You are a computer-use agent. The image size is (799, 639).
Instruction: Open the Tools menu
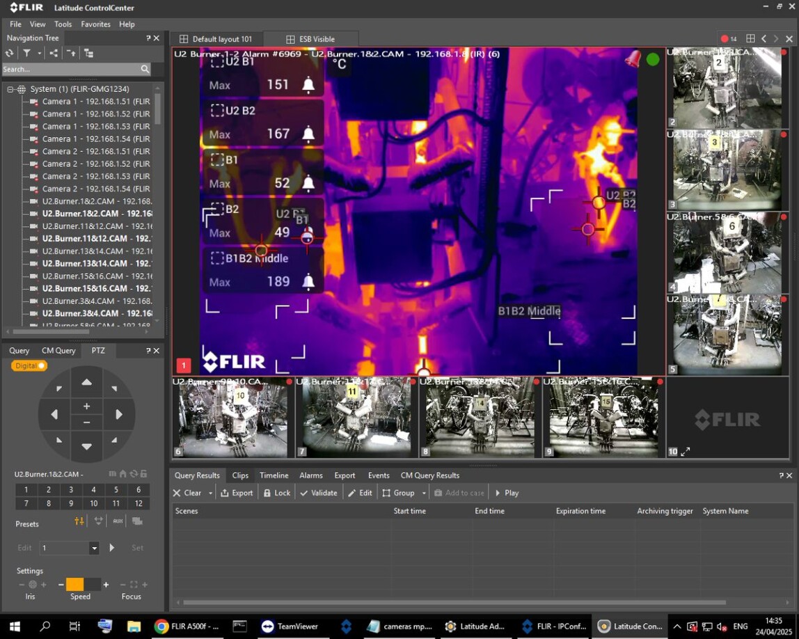(63, 24)
